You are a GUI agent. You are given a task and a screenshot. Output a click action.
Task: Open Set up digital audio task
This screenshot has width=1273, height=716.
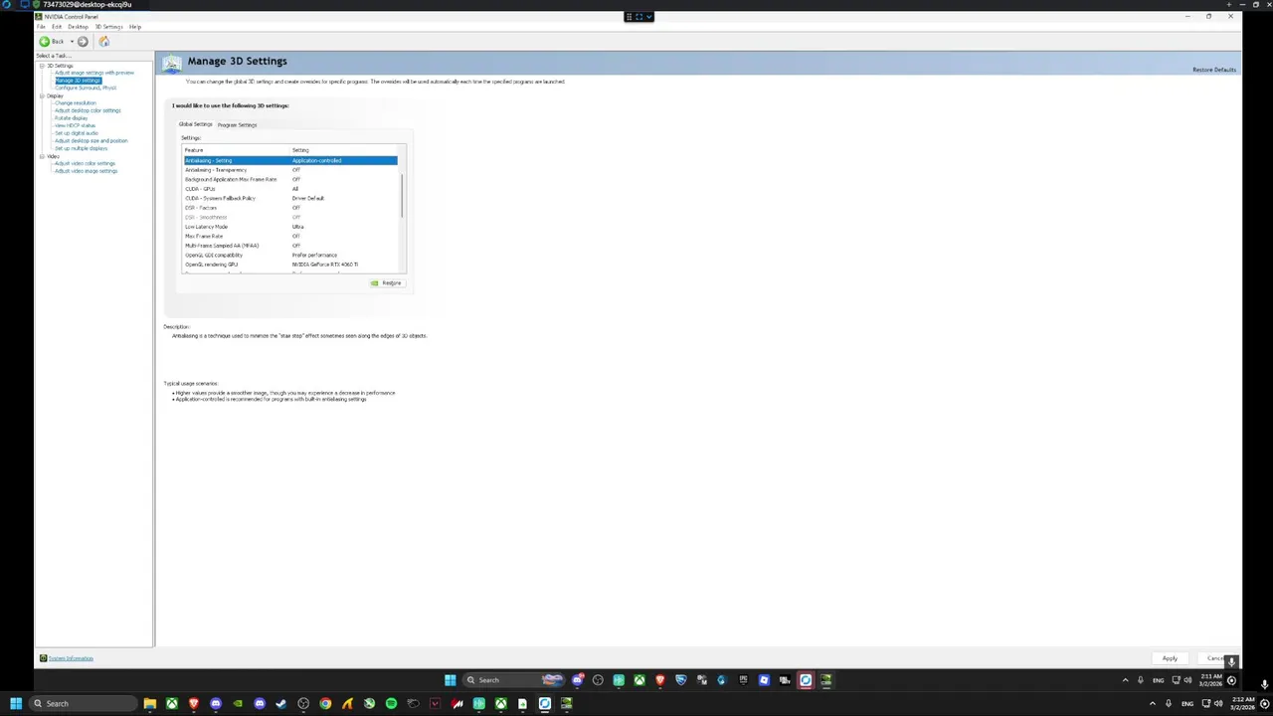click(77, 133)
